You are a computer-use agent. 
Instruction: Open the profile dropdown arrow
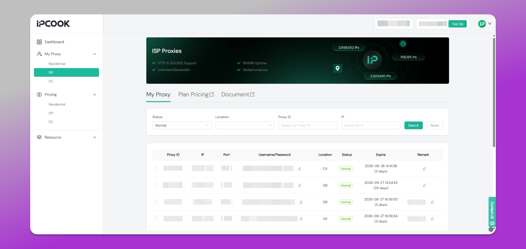pyautogui.click(x=490, y=24)
